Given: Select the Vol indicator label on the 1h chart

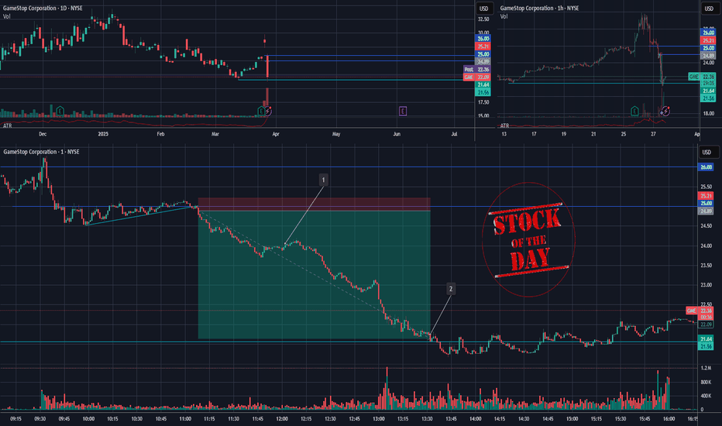Looking at the screenshot, I should coord(504,16).
